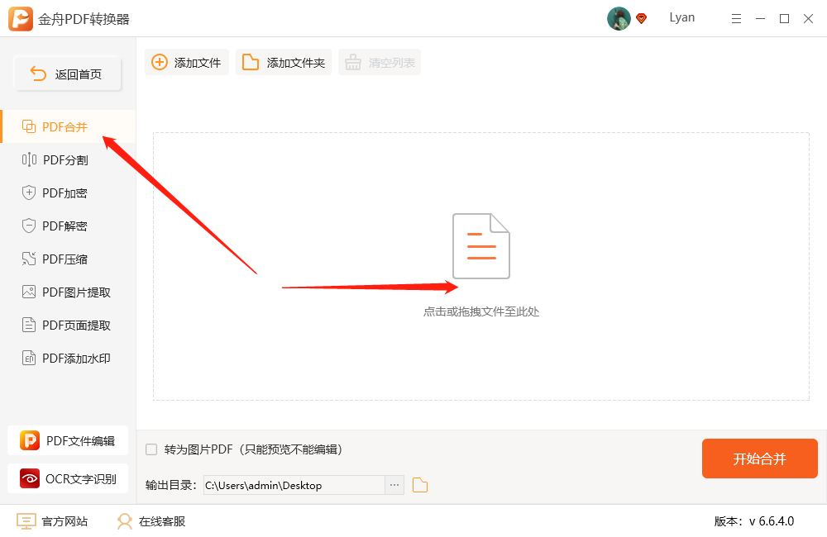Open the user avatar profile
The height and width of the screenshot is (537, 827).
tap(618, 18)
